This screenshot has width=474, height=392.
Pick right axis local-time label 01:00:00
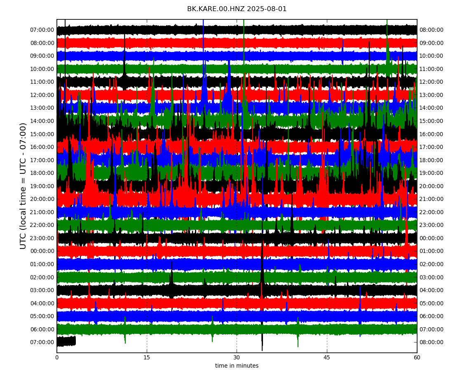pyautogui.click(x=432, y=251)
